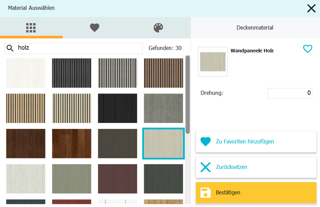Click the material list vertical scrollbar
Viewport: 320px width, 207px height.
click(188, 94)
